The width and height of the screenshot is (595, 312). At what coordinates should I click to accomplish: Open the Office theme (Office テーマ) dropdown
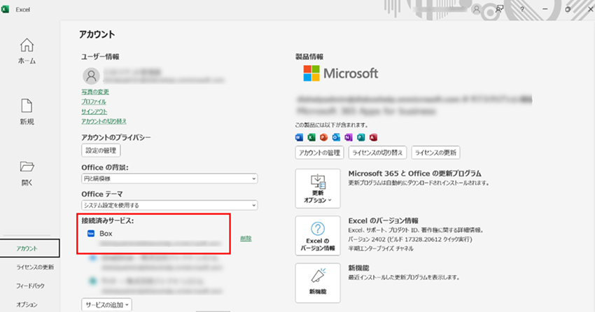pos(169,205)
